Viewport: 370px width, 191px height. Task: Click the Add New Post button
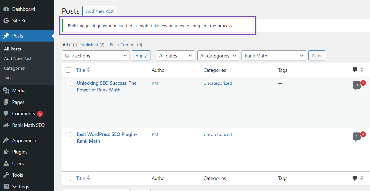(x=100, y=11)
